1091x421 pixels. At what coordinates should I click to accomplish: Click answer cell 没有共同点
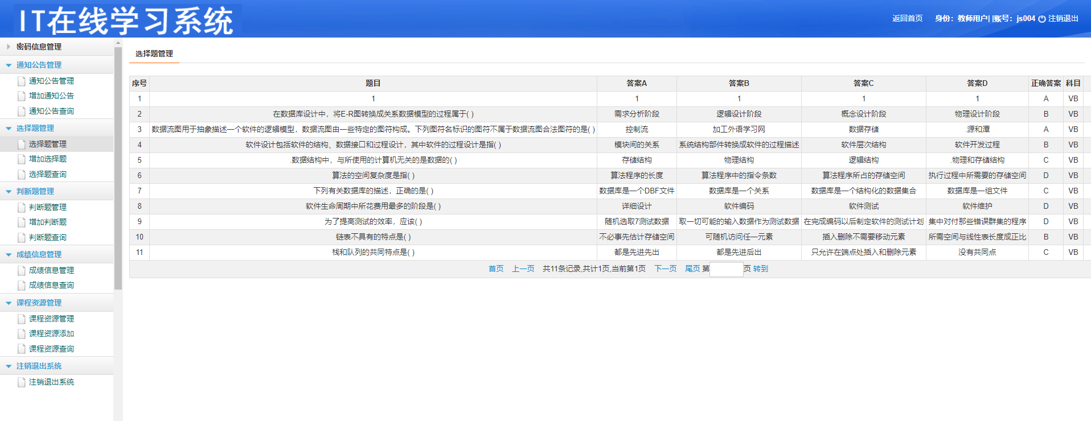coord(977,252)
